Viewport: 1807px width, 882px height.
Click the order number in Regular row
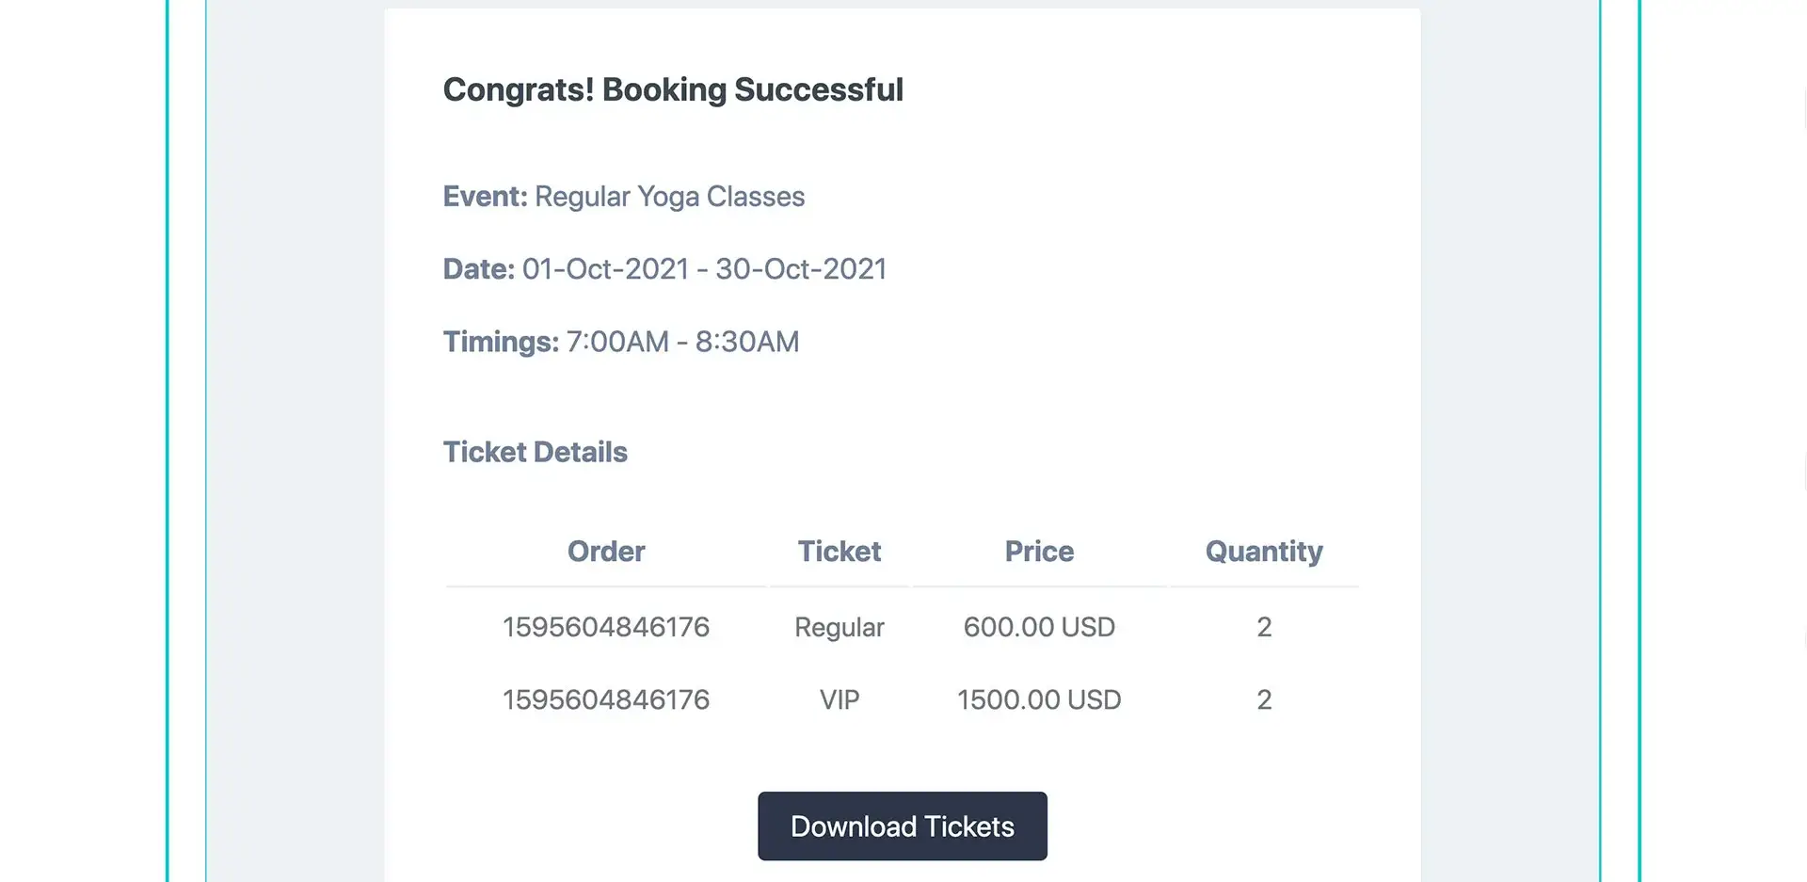(x=606, y=627)
